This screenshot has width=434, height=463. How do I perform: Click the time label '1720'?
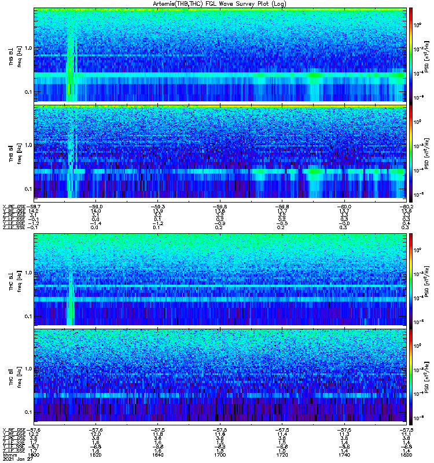282,455
